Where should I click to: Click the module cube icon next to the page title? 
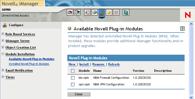(x=69, y=29)
